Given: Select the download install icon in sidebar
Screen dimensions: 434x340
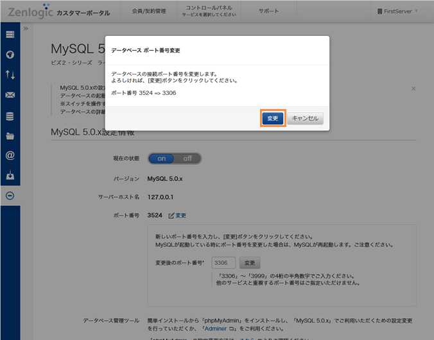Looking at the screenshot, I should pos(10,176).
